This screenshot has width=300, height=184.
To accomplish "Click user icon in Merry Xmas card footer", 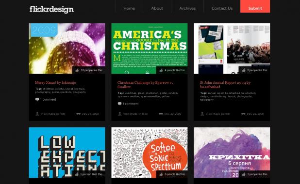I will (x=37, y=114).
